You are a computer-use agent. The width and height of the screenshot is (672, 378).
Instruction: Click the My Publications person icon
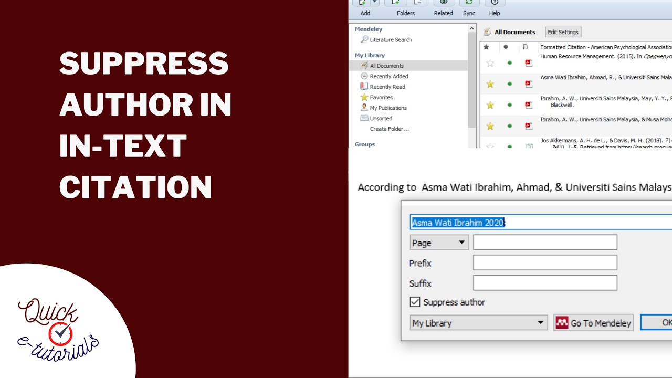click(364, 108)
